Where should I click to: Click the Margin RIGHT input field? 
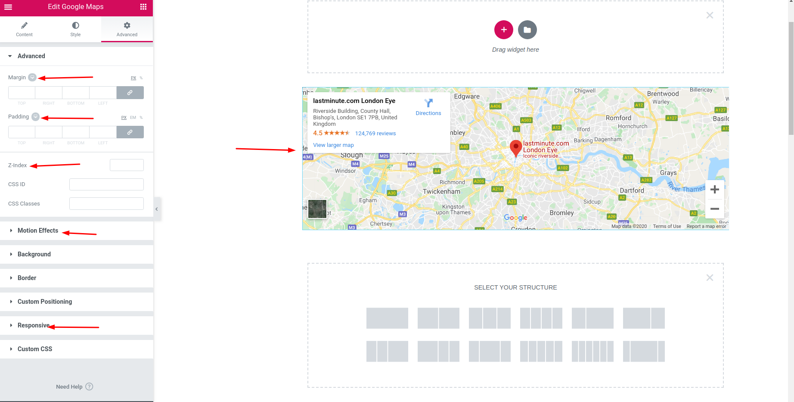click(49, 93)
